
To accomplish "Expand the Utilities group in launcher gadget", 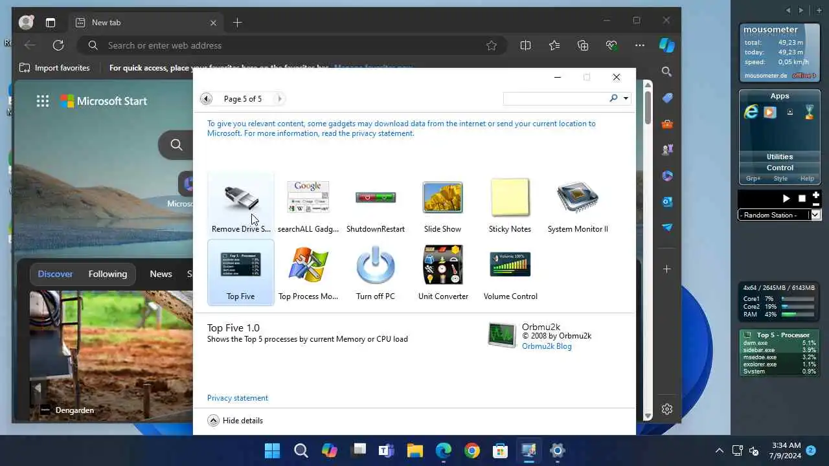I will click(x=780, y=157).
